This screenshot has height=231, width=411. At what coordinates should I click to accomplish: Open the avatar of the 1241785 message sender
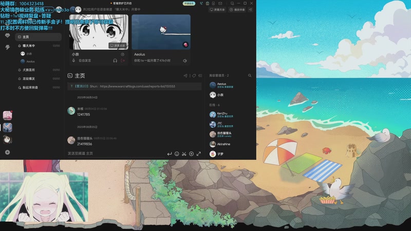(71, 111)
